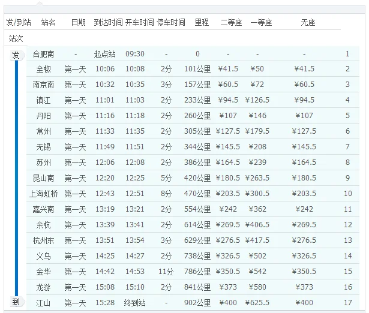Click the ¥239 first-class fare
This screenshot has width=369, height=313.
(257, 162)
